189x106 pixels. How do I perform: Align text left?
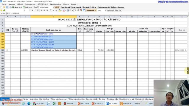(x=41, y=11)
